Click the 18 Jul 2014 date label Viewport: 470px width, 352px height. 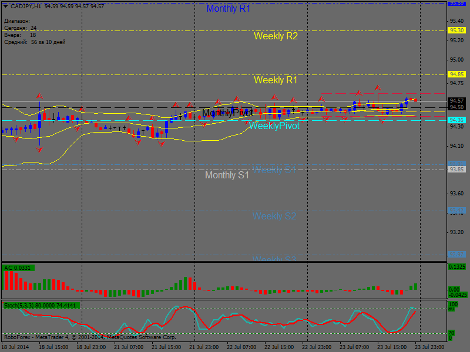tap(15, 347)
